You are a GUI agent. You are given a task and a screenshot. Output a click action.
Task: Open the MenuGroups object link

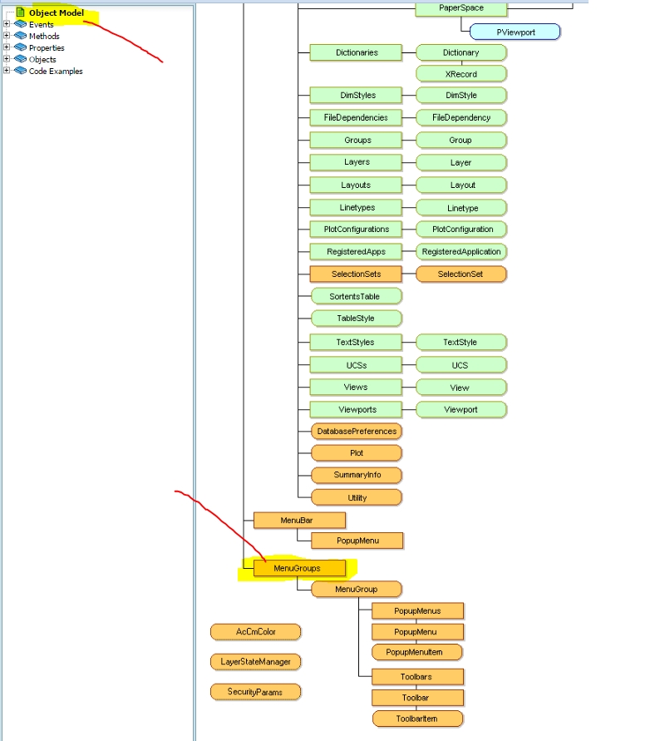tap(299, 568)
